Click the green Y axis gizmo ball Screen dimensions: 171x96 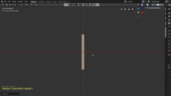pyautogui.click(x=138, y=13)
